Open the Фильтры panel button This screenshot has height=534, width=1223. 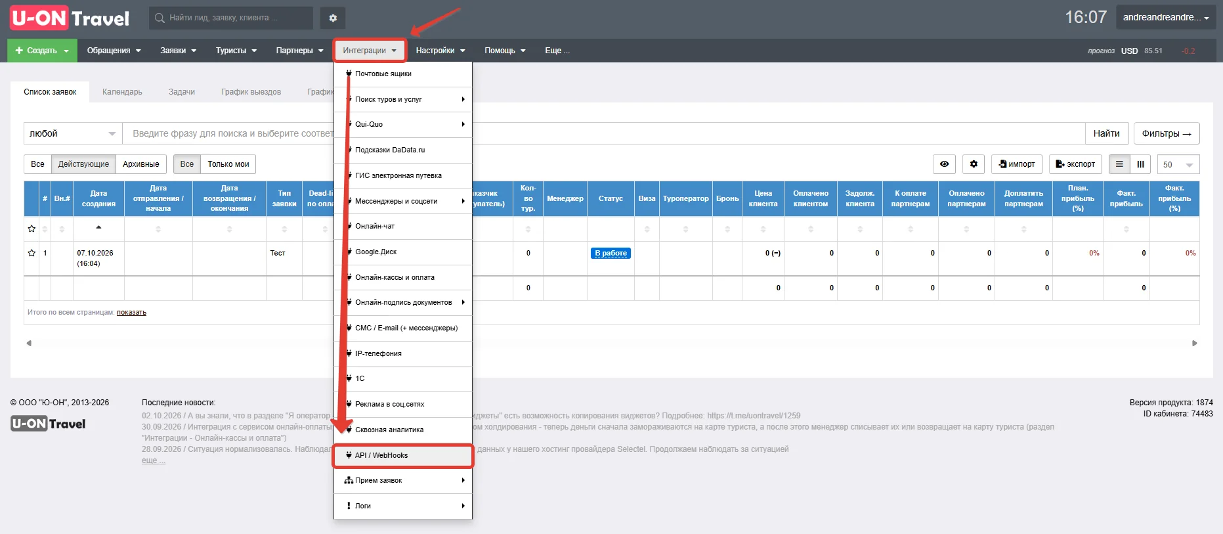click(1167, 133)
